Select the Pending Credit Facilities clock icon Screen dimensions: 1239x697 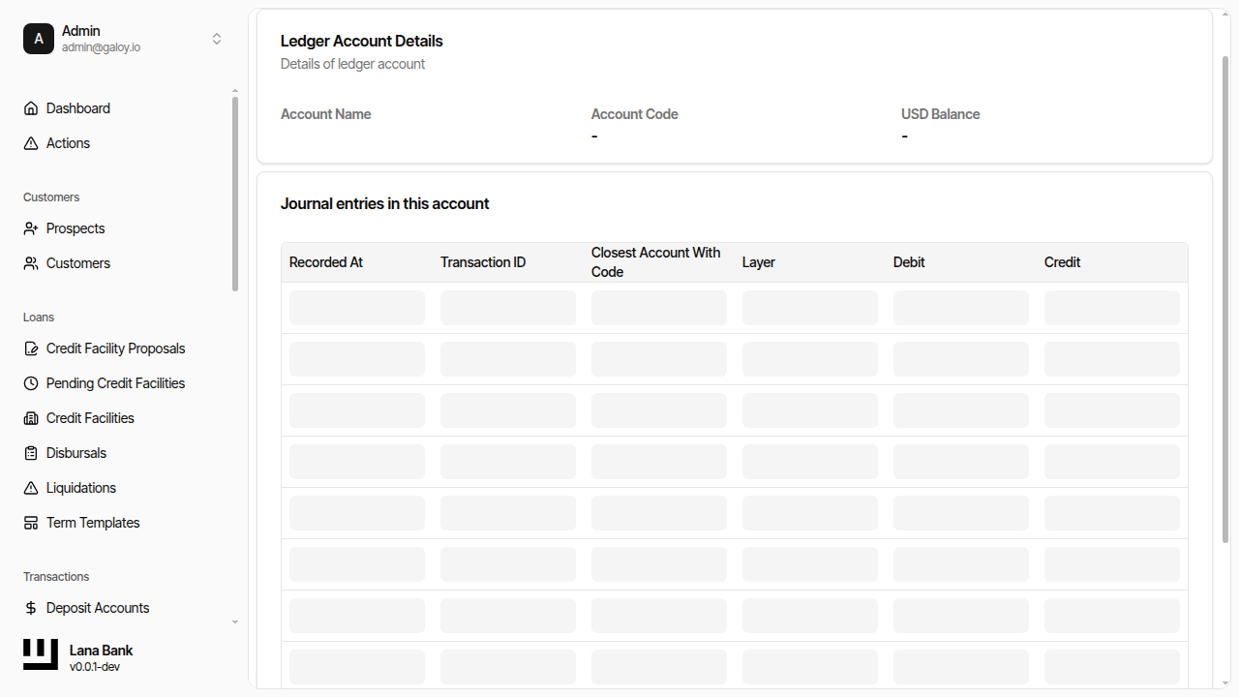click(30, 382)
